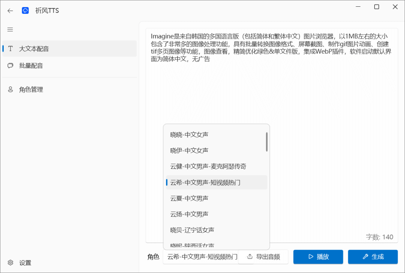Select voice 晓伊-中文女声
405x273 pixels.
click(x=216, y=151)
